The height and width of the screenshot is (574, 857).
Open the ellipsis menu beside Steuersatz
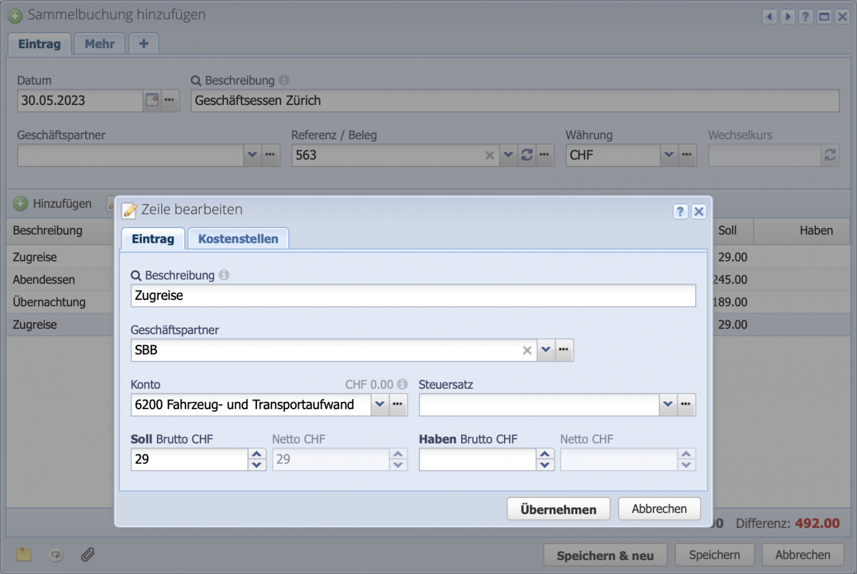tap(686, 404)
